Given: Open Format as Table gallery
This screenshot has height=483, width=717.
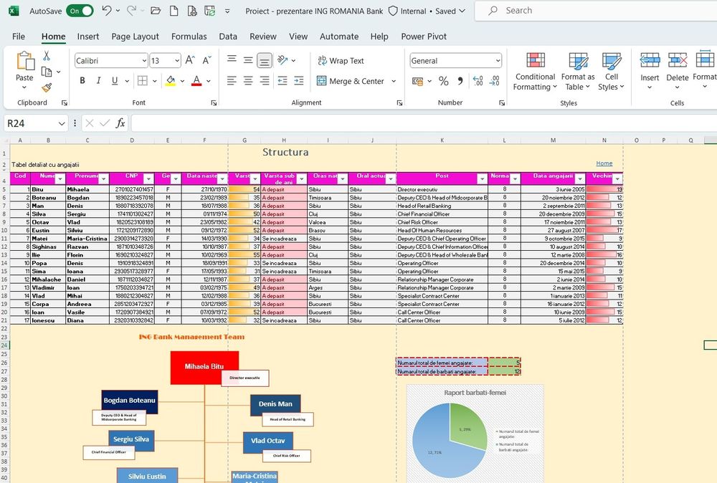Looking at the screenshot, I should point(578,71).
